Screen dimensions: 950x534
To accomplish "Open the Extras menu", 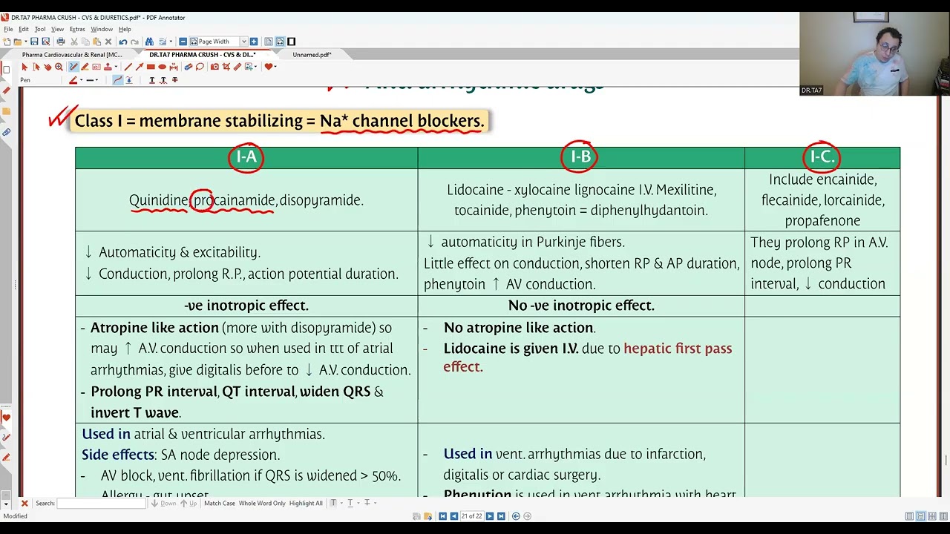I will pyautogui.click(x=77, y=29).
